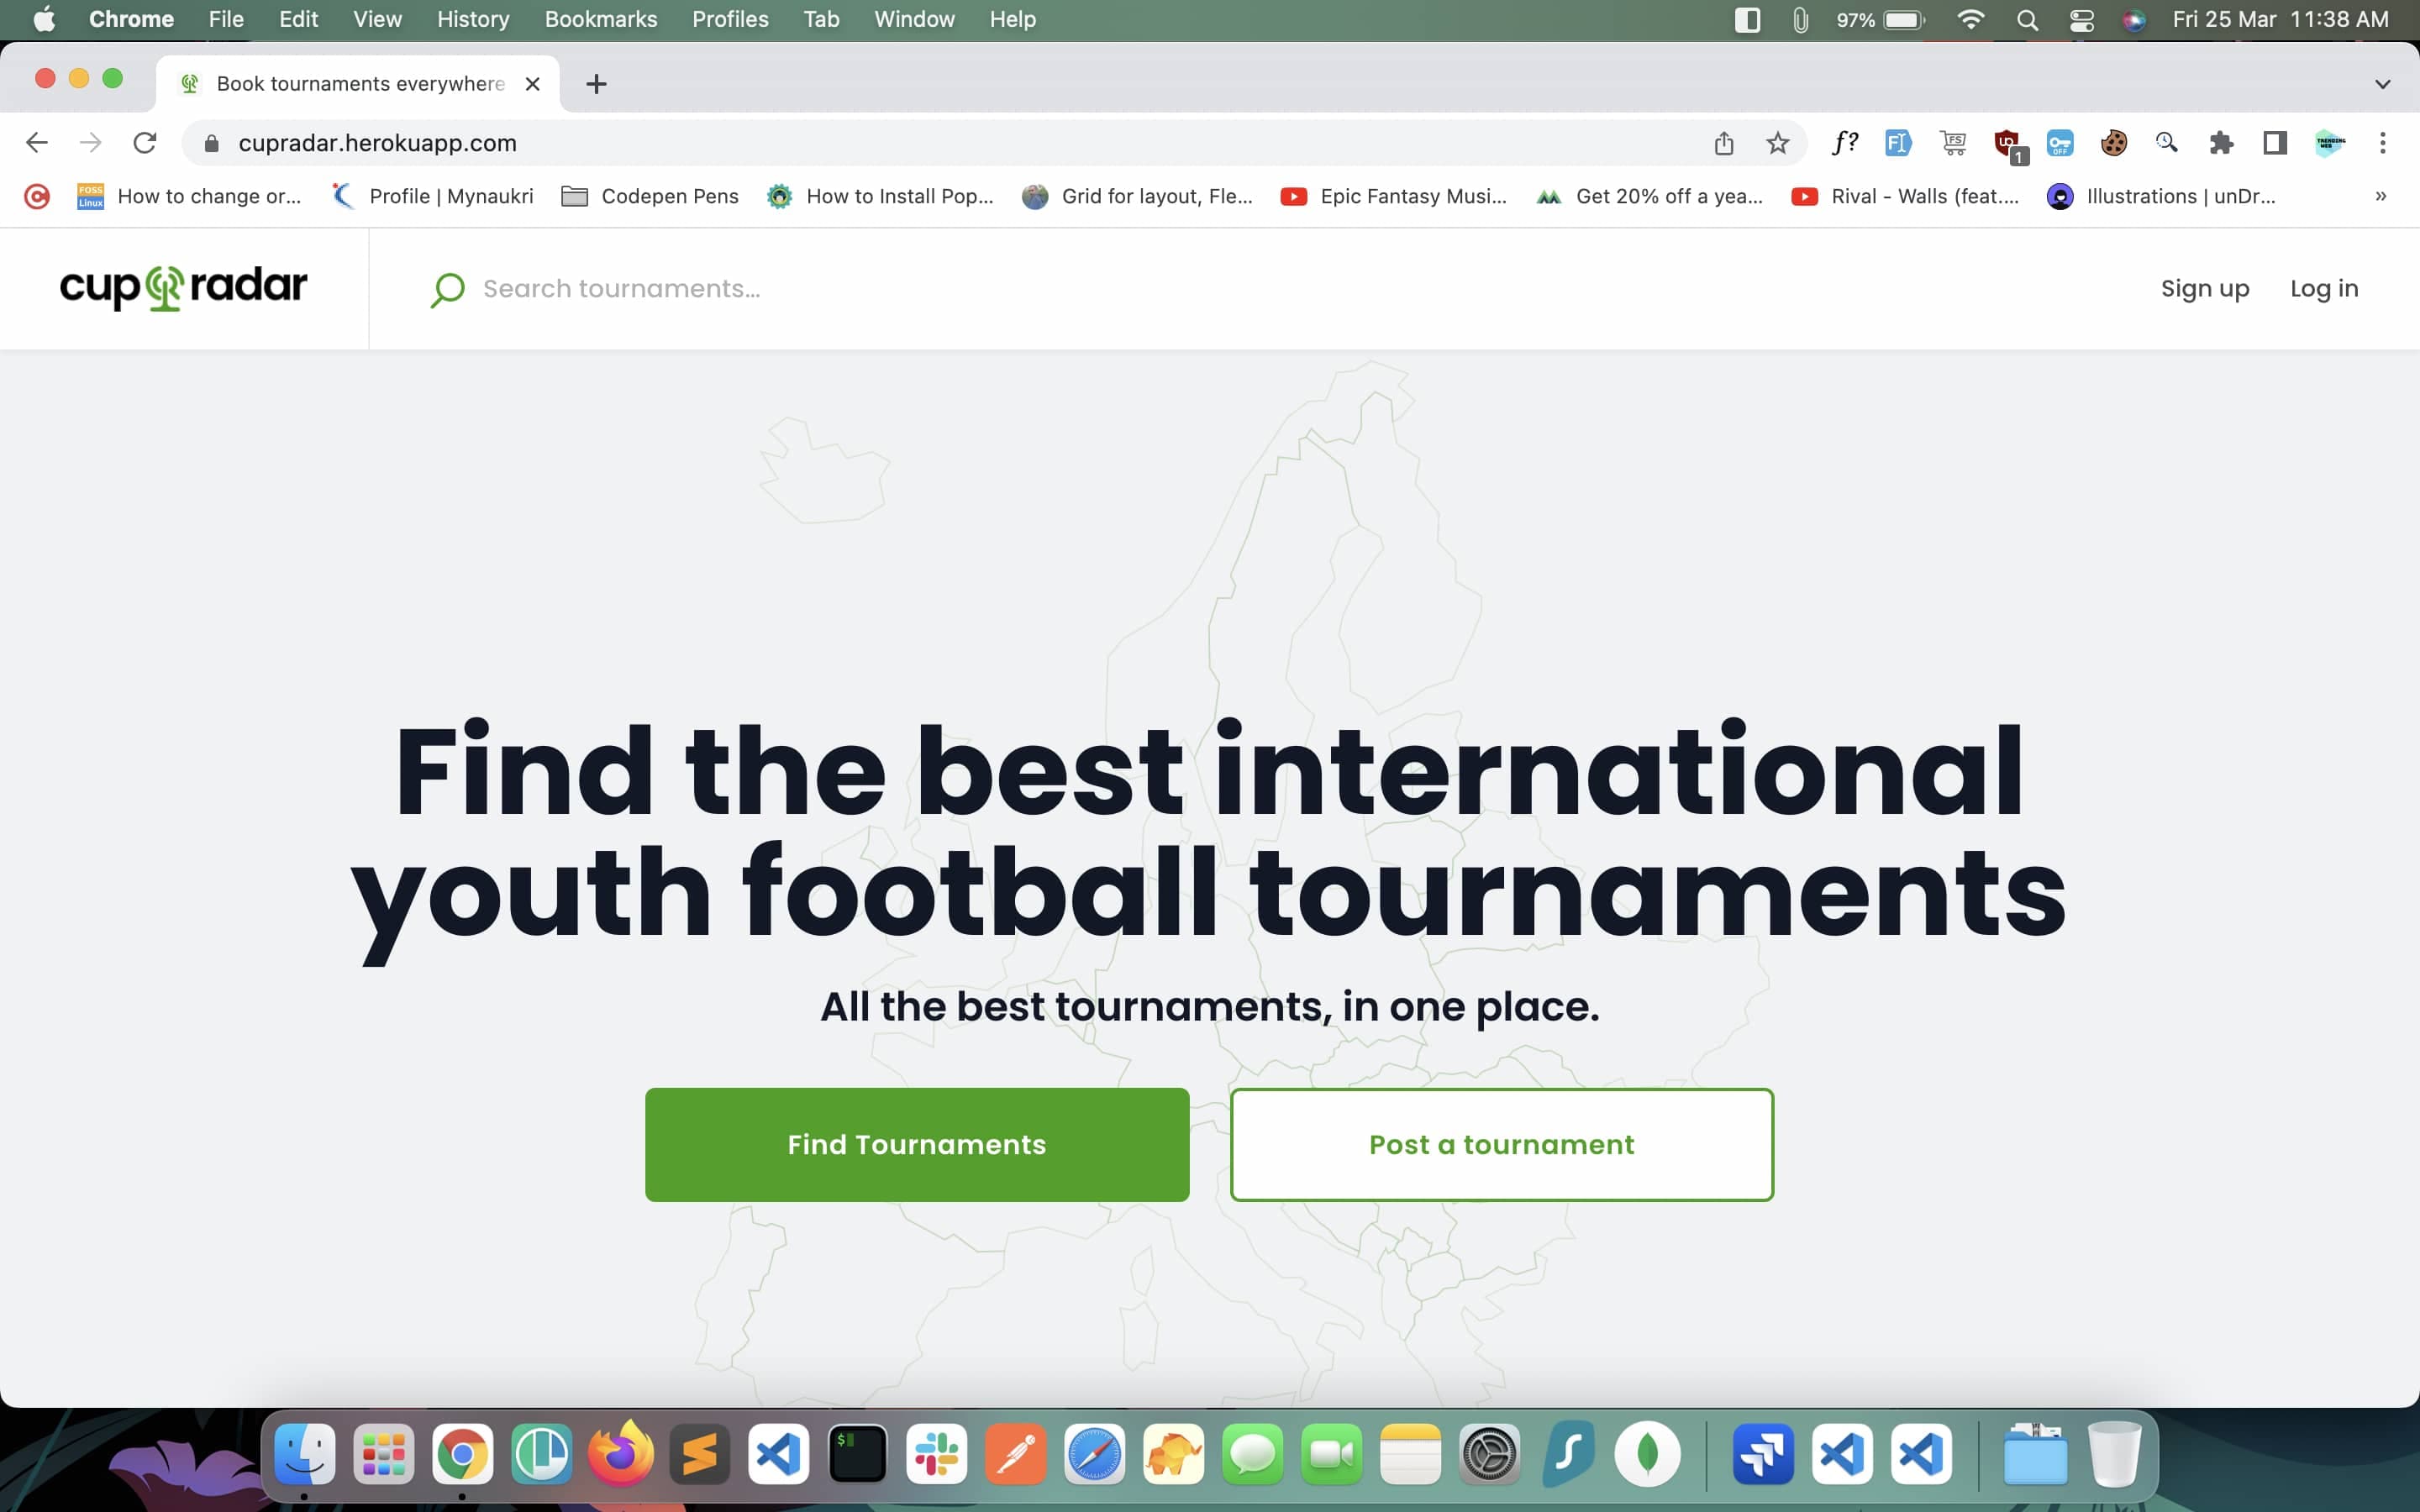Click Find Tournaments button

coord(916,1144)
